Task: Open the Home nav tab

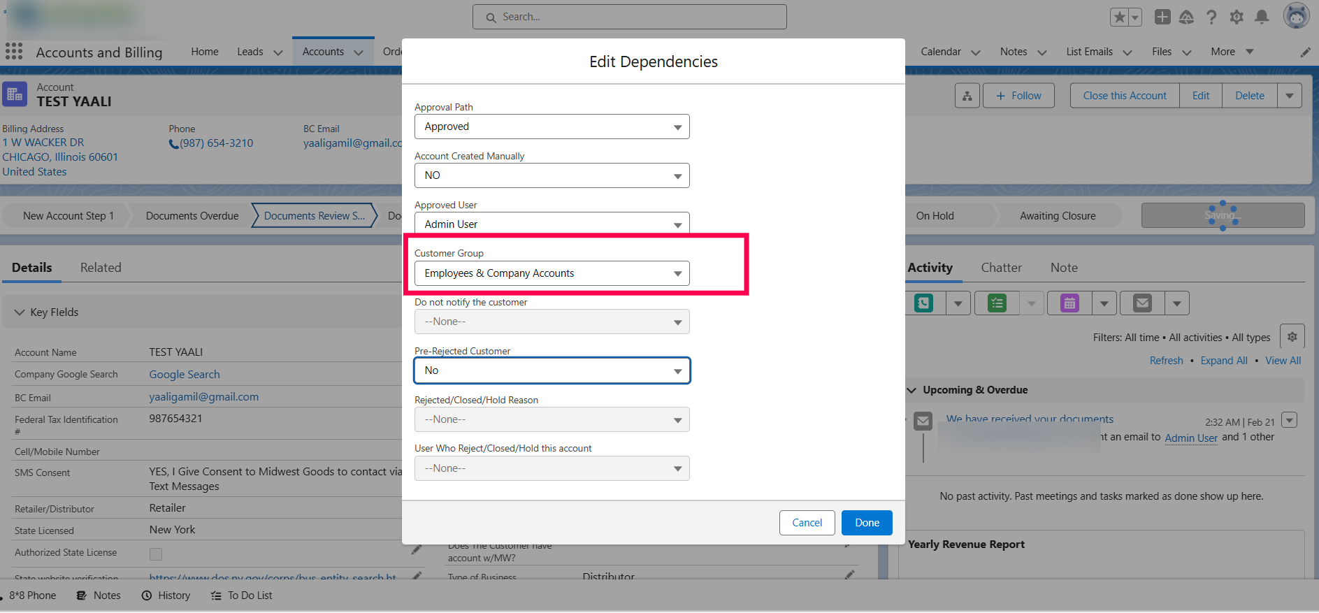Action: [205, 52]
